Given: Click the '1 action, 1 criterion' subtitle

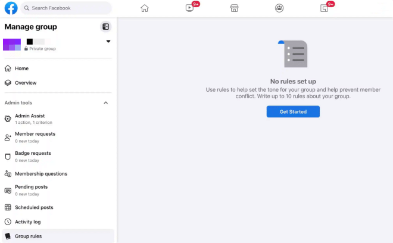Looking at the screenshot, I should (33, 122).
